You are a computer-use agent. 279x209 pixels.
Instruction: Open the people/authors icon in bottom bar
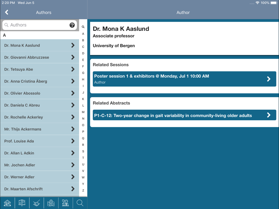65,203
